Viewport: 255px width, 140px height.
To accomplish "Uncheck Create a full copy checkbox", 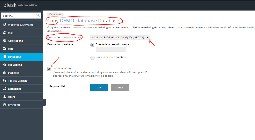I will click(x=49, y=69).
